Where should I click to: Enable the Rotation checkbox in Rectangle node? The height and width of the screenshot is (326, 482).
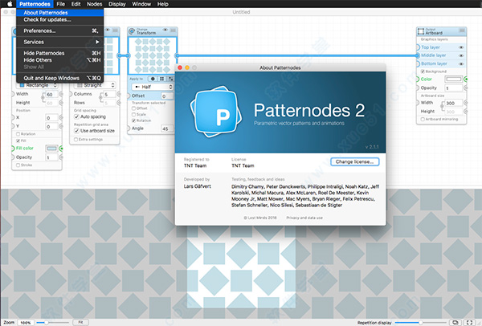pos(18,134)
